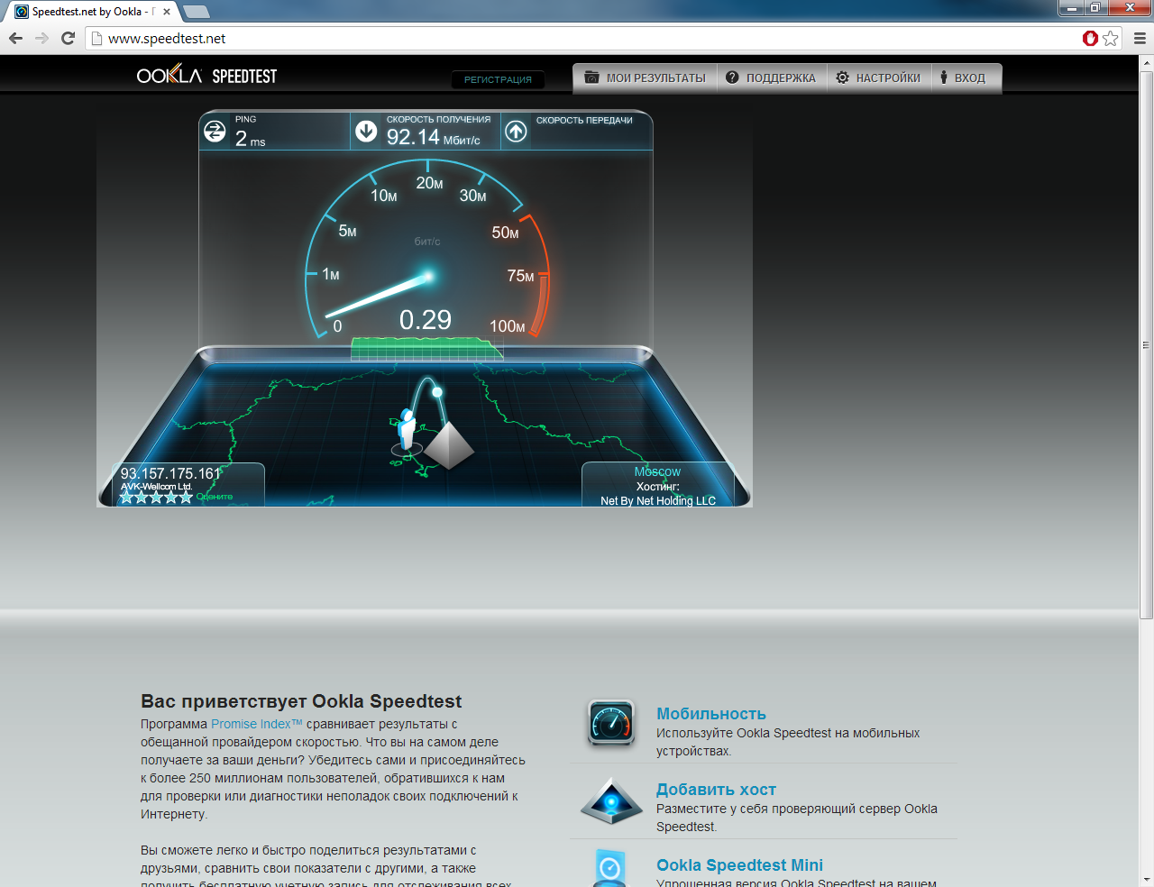Click the Добавить хост pyramid icon
Viewport: 1154px width, 887px height.
click(x=611, y=800)
